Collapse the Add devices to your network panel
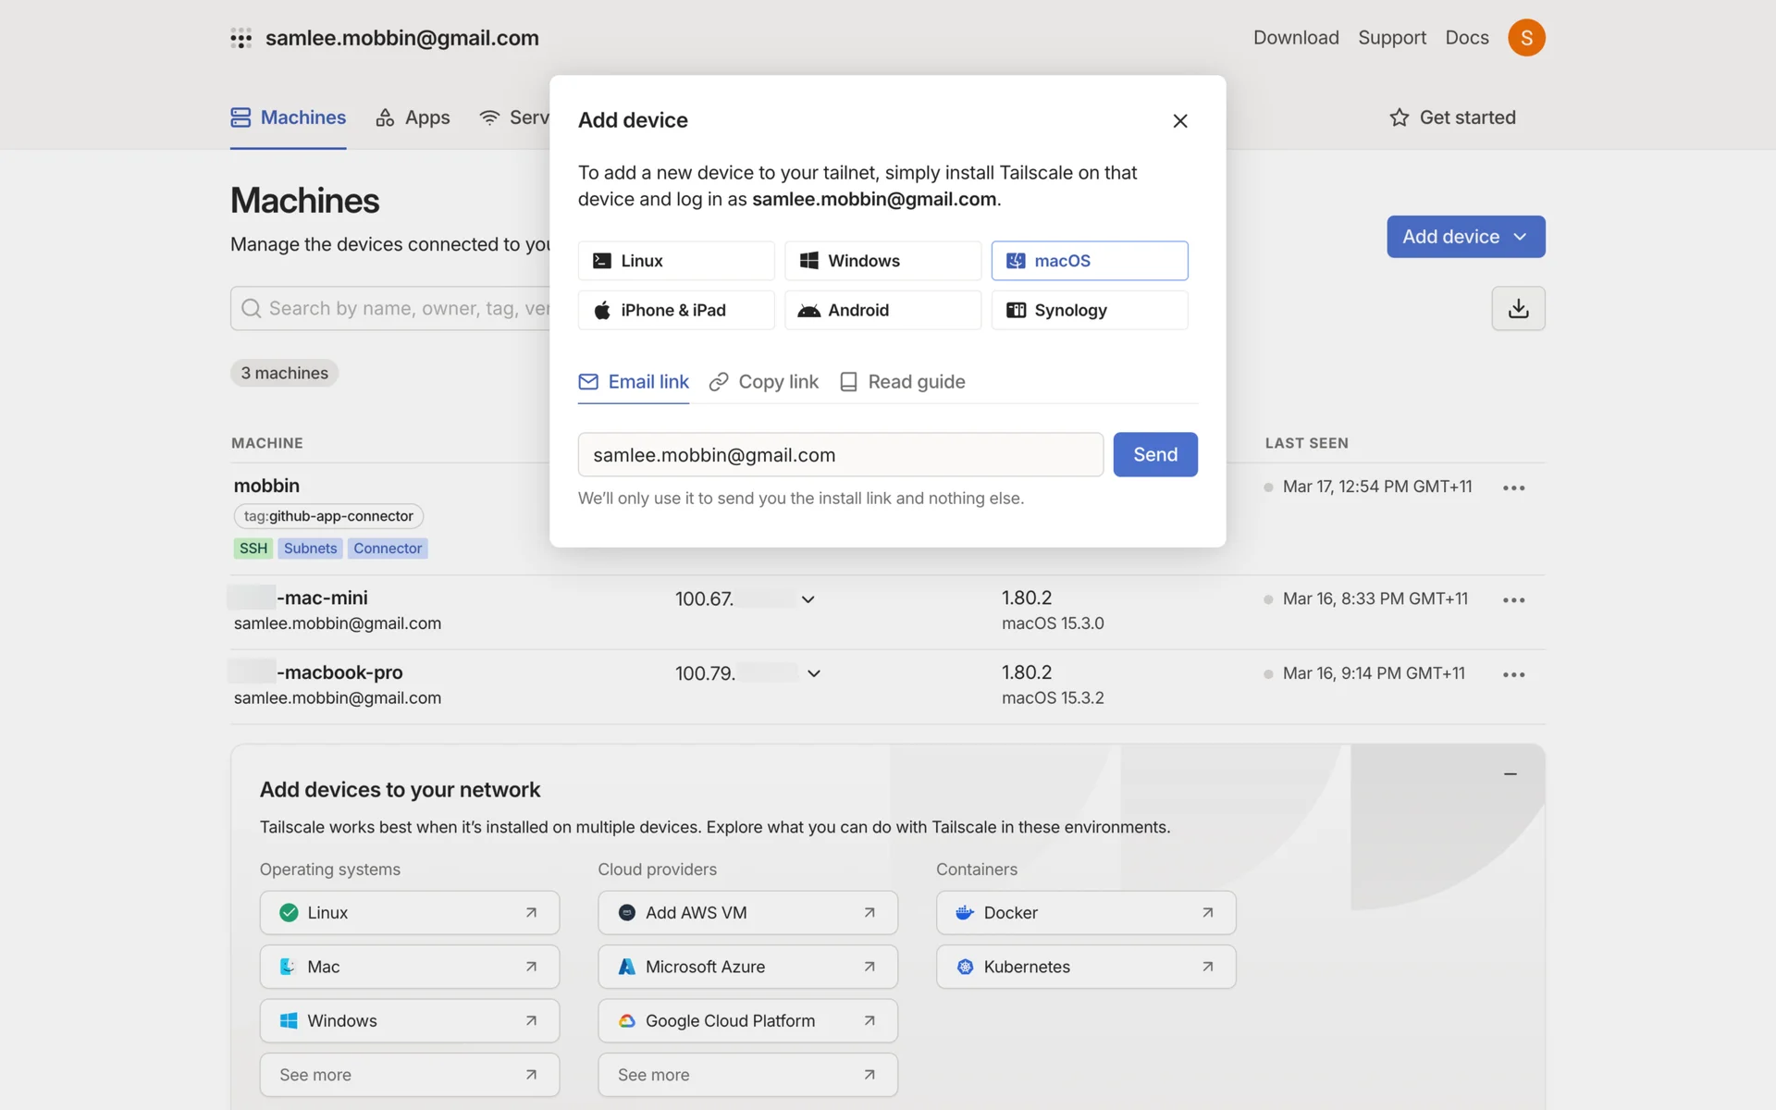The image size is (1776, 1110). tap(1510, 774)
